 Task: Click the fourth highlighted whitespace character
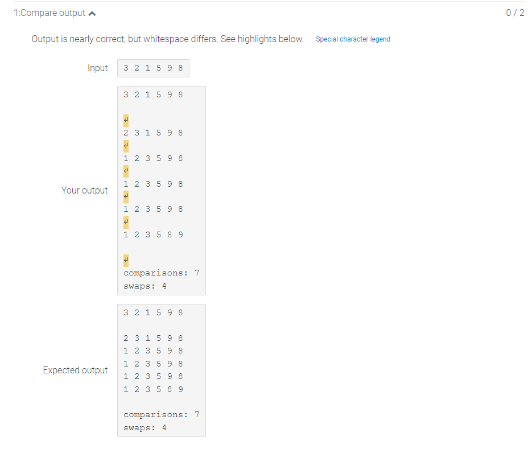(x=125, y=196)
